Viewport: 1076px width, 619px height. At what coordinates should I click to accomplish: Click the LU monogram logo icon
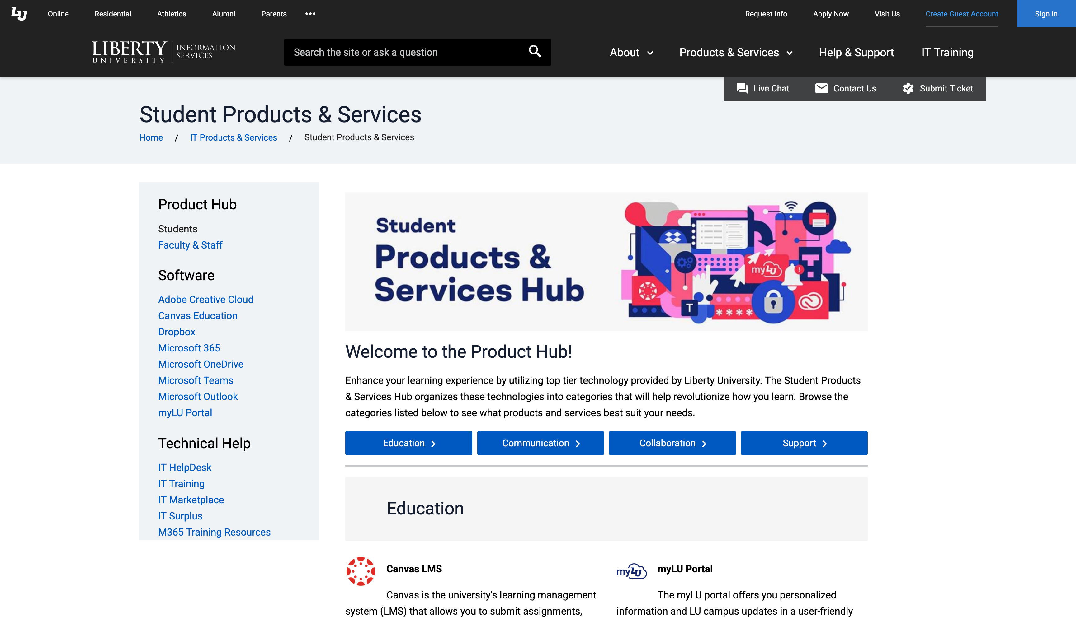(x=19, y=14)
